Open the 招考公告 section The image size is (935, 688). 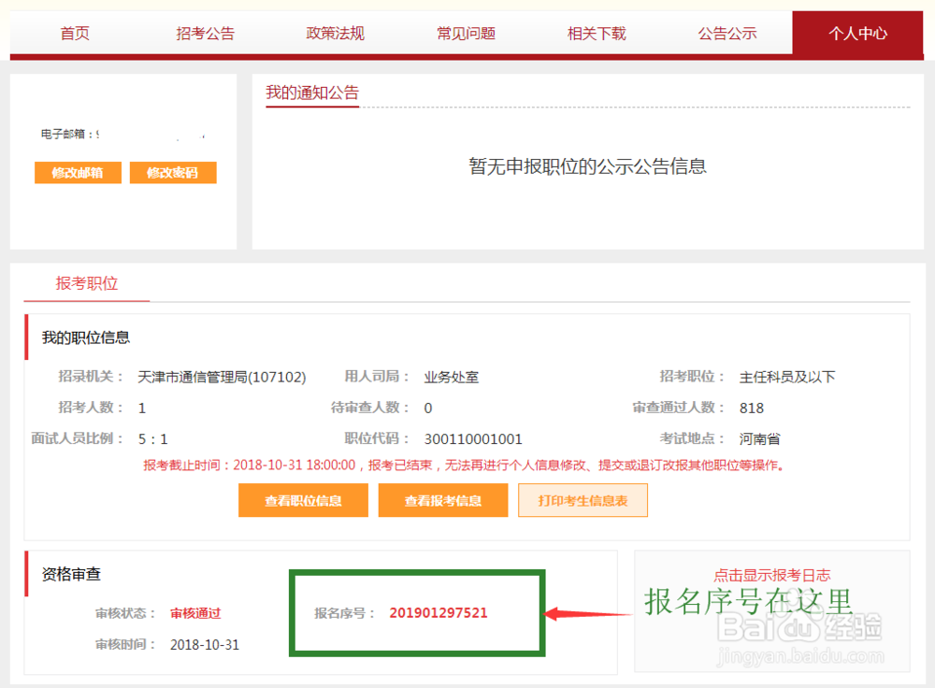pos(205,33)
